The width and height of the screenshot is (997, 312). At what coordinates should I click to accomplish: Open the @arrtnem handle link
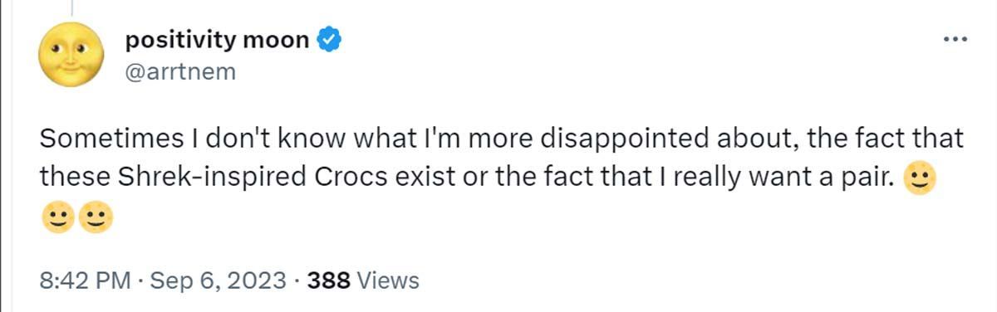[x=179, y=73]
